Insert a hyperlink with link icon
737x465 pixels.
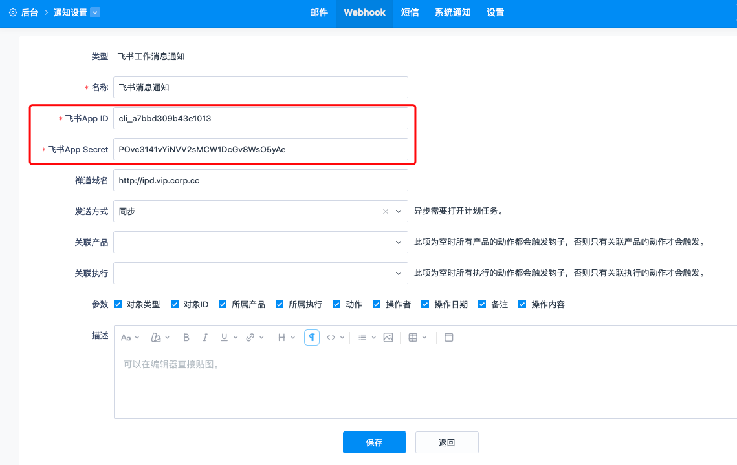pyautogui.click(x=250, y=337)
